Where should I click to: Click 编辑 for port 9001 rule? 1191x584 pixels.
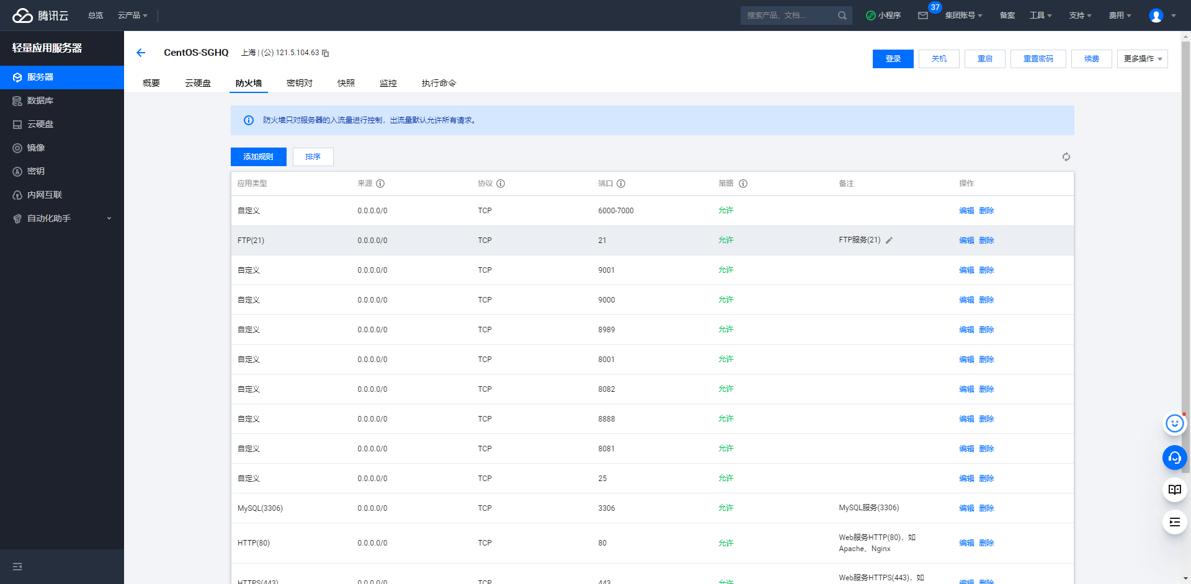966,270
